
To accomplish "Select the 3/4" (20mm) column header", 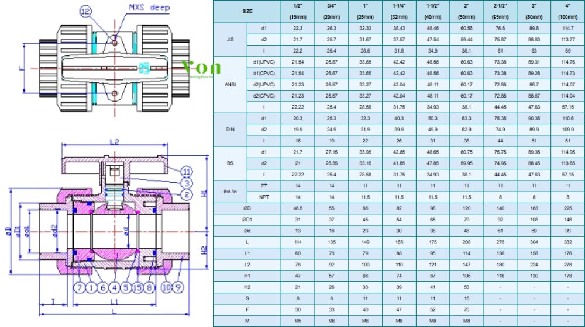I will [331, 12].
